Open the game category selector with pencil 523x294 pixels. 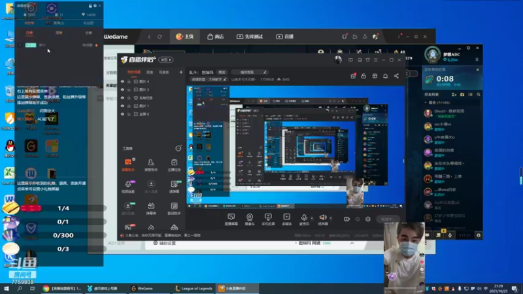[x=209, y=79]
